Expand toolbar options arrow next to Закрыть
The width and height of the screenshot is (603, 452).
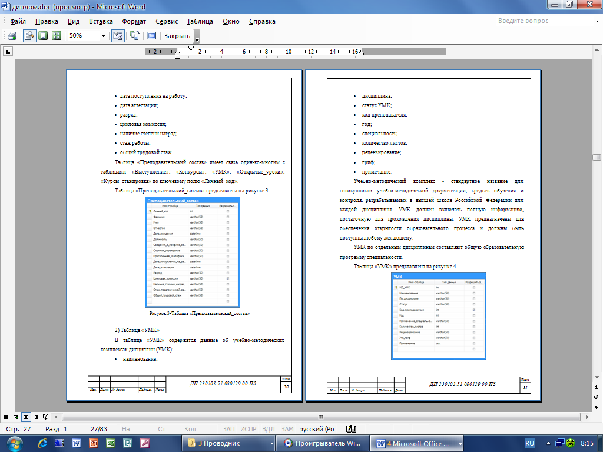click(197, 37)
